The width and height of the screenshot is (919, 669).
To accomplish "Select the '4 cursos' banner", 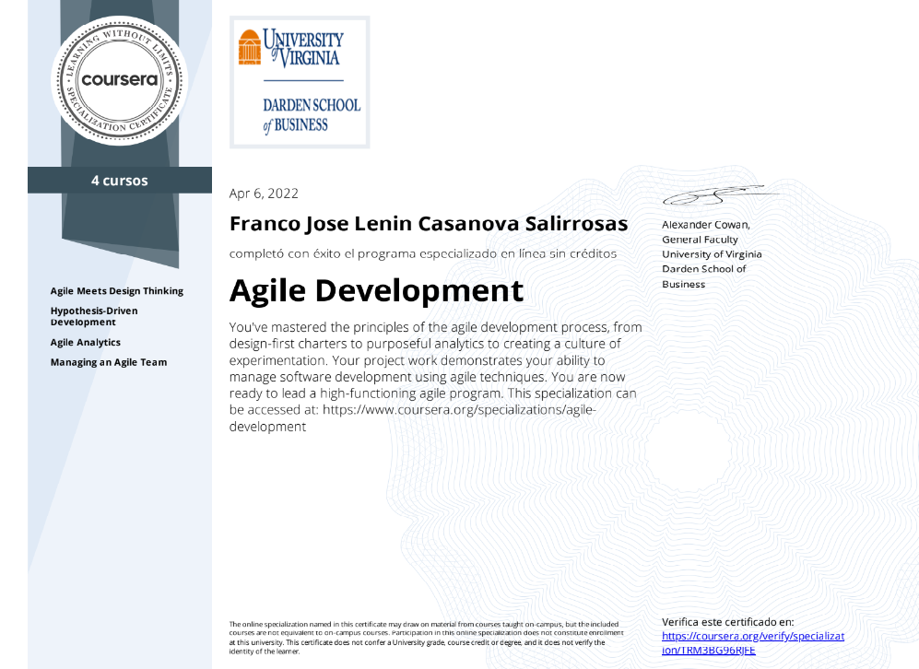I will (119, 181).
